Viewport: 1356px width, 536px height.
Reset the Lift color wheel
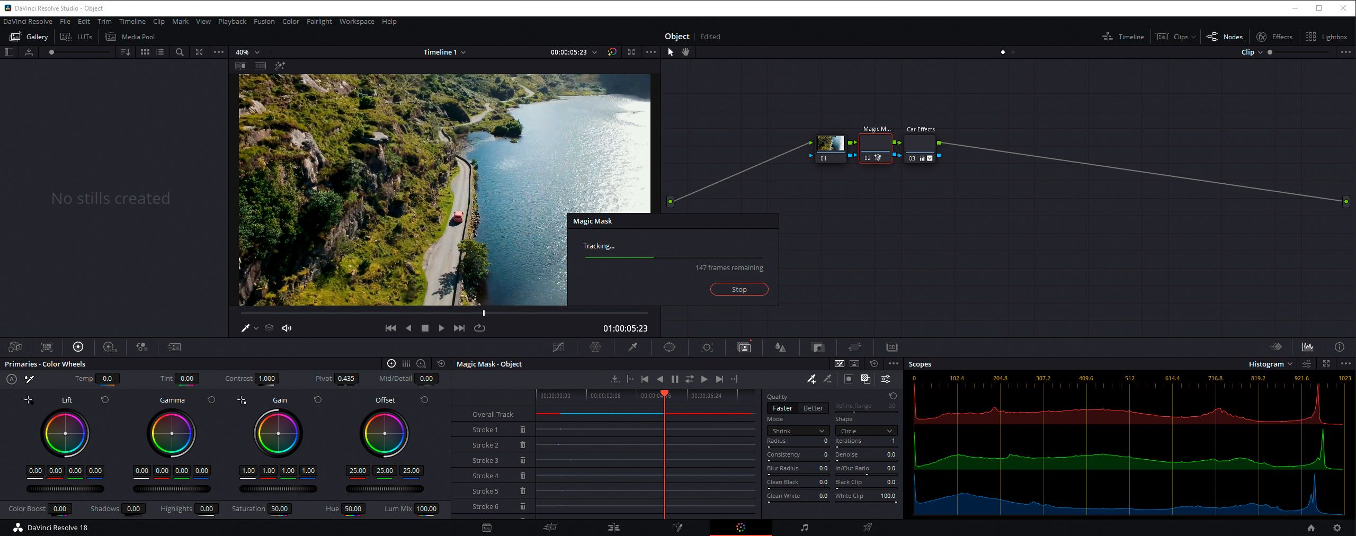[105, 400]
